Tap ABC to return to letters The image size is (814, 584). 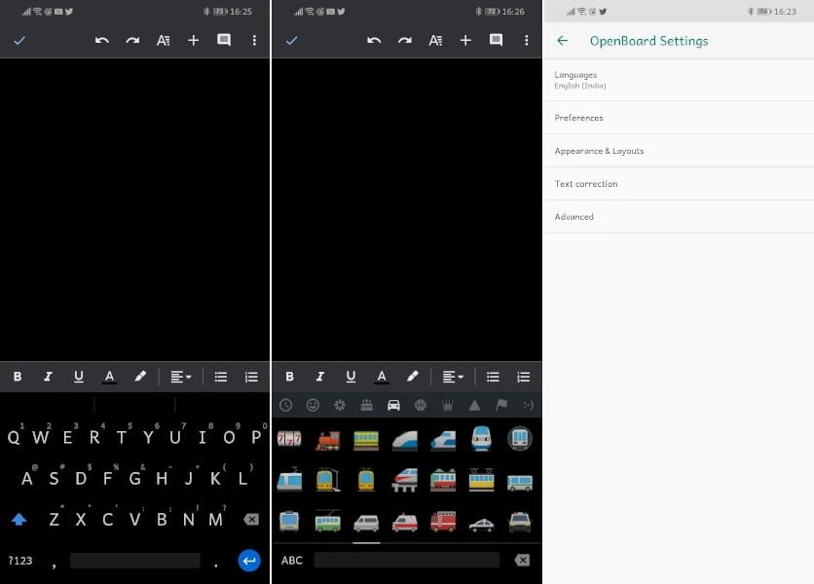pos(292,561)
